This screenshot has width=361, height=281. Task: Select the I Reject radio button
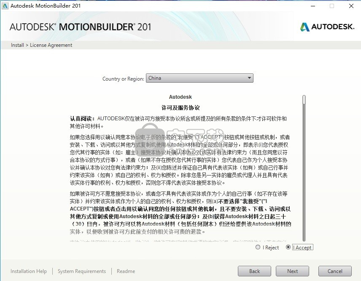click(258, 247)
